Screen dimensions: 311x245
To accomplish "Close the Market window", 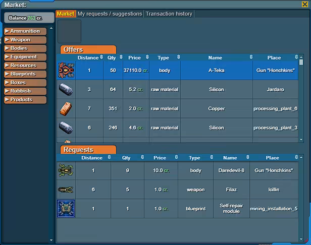I will point(304,5).
